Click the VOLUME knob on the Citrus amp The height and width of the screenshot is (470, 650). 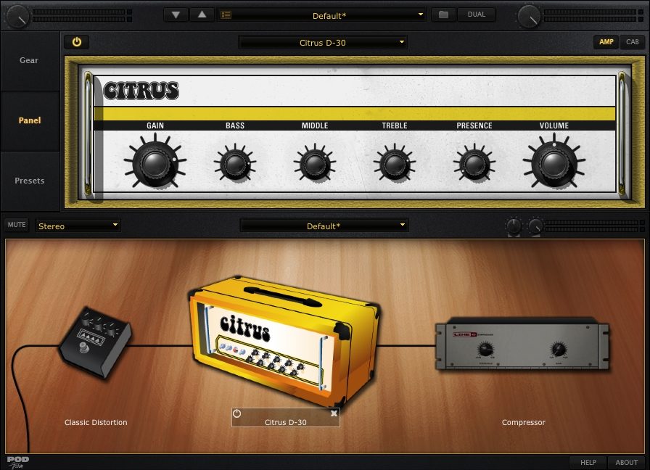coord(554,162)
